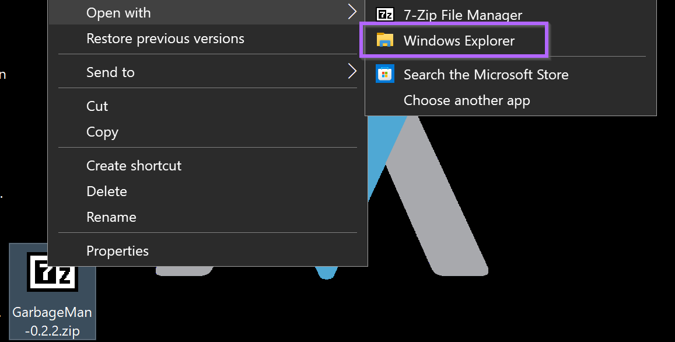Select Search the Microsoft Store text
Image resolution: width=675 pixels, height=342 pixels.
click(x=486, y=75)
